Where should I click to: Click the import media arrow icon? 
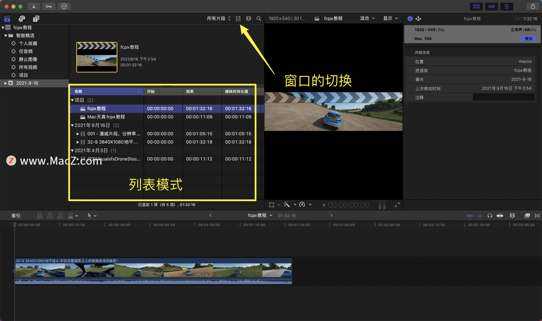point(34,6)
